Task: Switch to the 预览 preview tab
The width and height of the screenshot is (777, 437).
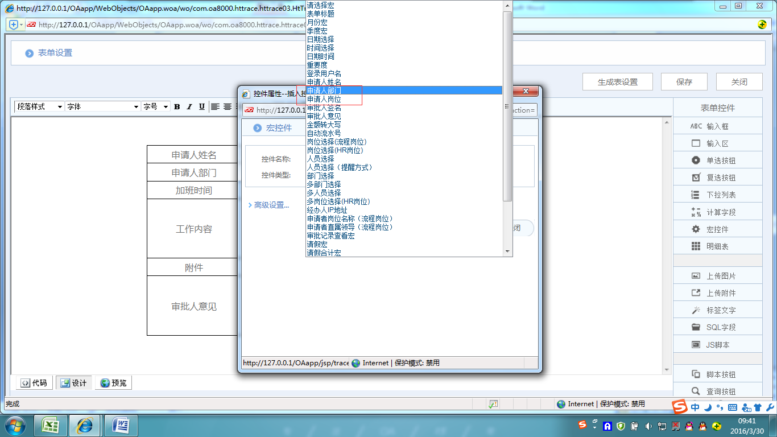Action: pyautogui.click(x=113, y=382)
